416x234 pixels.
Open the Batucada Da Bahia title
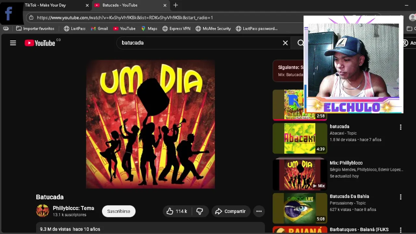pyautogui.click(x=349, y=196)
